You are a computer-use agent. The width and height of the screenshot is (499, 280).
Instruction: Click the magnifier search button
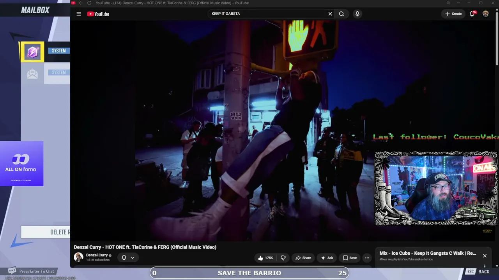pos(342,14)
